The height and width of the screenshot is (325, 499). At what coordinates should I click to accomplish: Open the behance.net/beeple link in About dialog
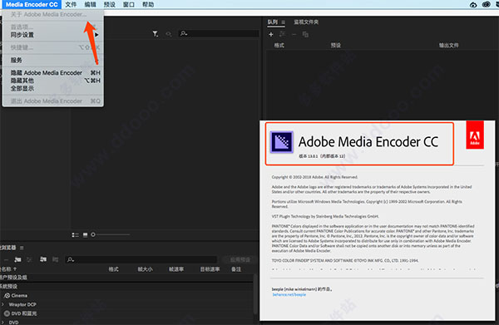289,294
